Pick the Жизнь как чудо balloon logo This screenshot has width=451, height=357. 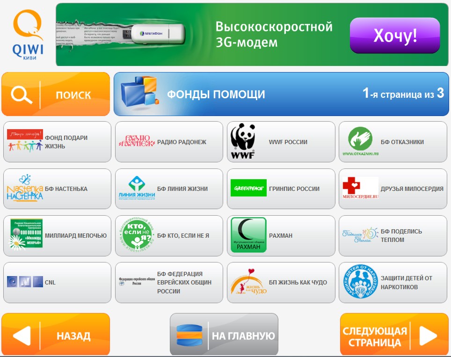[x=248, y=282]
